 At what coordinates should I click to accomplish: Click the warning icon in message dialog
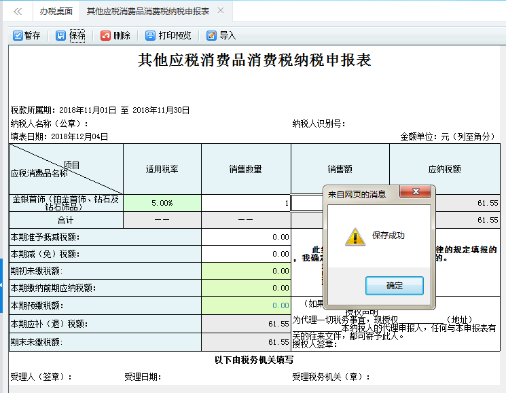(355, 237)
